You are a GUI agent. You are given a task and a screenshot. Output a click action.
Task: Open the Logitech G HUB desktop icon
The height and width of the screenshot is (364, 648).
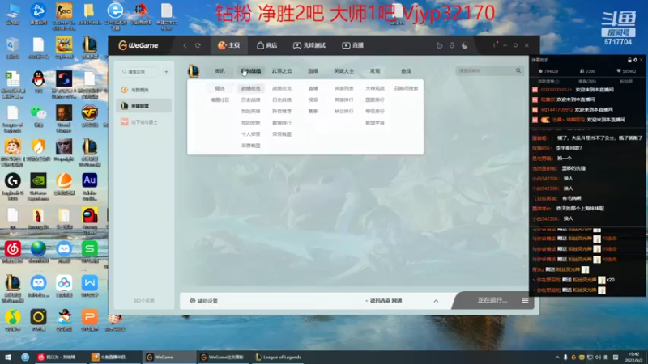[x=13, y=187]
